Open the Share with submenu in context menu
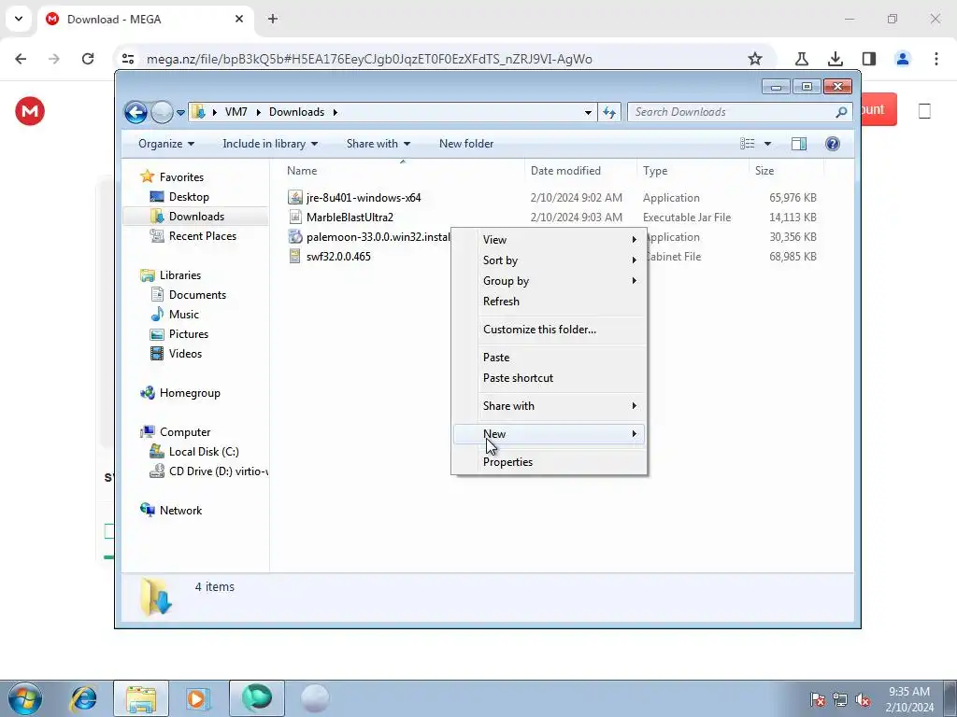The height and width of the screenshot is (717, 957). (x=549, y=407)
